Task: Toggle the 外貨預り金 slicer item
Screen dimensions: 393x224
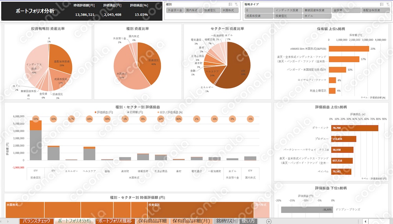Action: [x=175, y=10]
